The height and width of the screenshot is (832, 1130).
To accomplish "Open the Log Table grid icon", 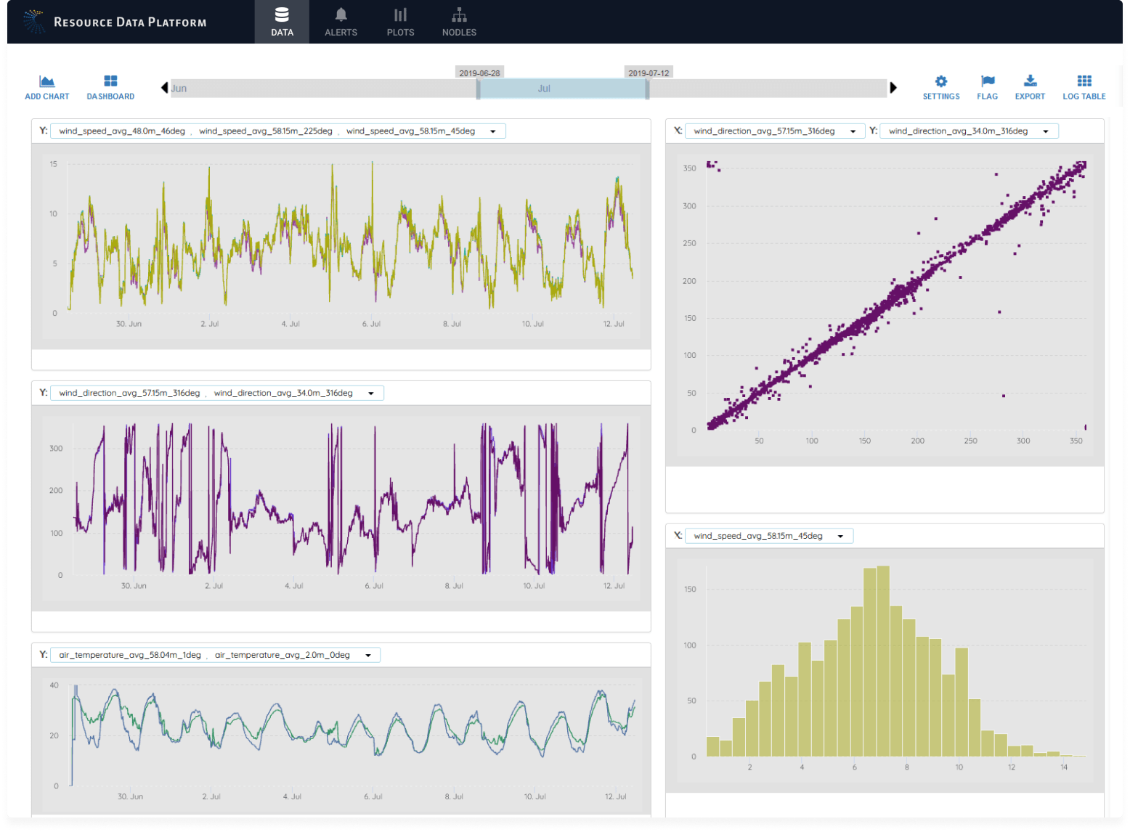I will tap(1084, 81).
